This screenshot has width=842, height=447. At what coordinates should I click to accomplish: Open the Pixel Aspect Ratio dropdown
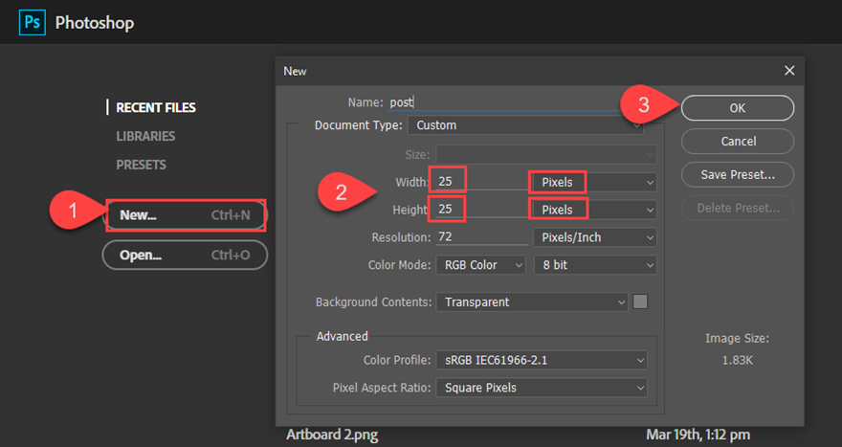pos(542,388)
